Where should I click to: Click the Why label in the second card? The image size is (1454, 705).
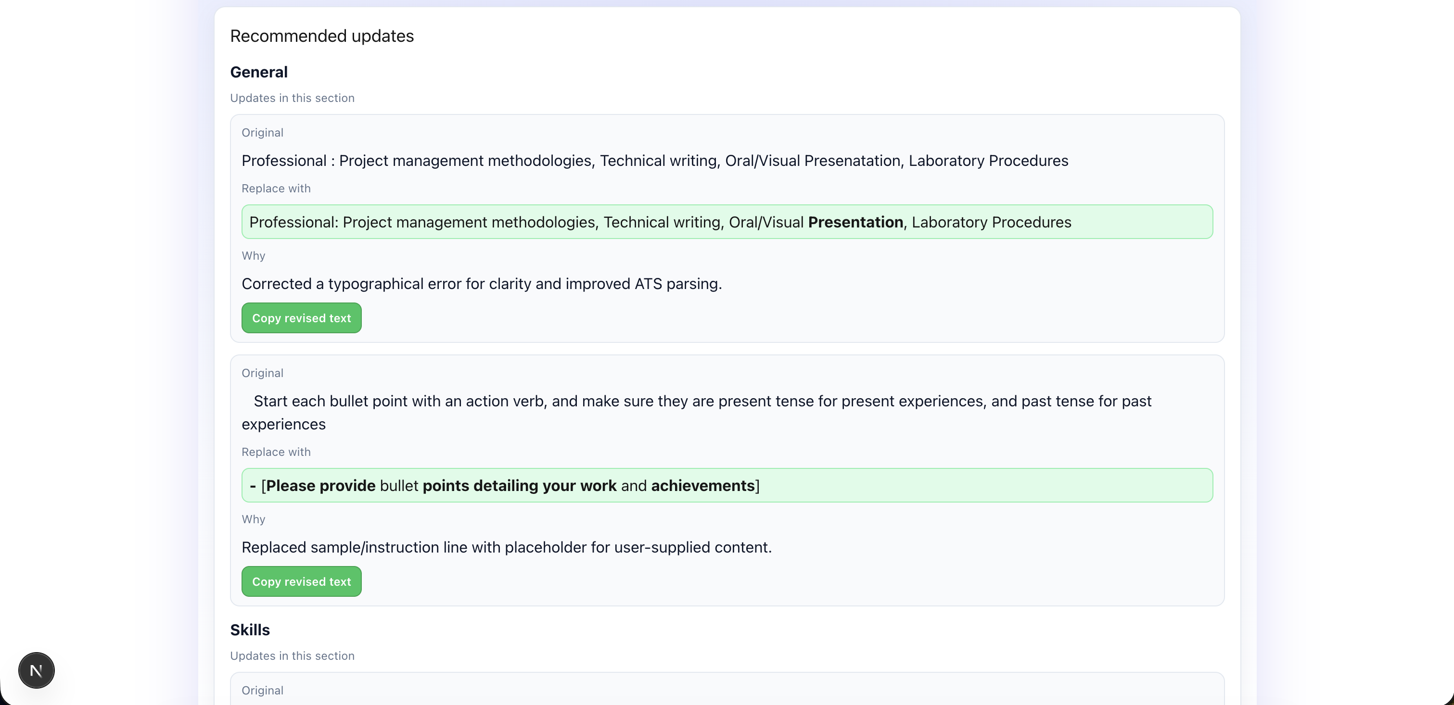253,519
